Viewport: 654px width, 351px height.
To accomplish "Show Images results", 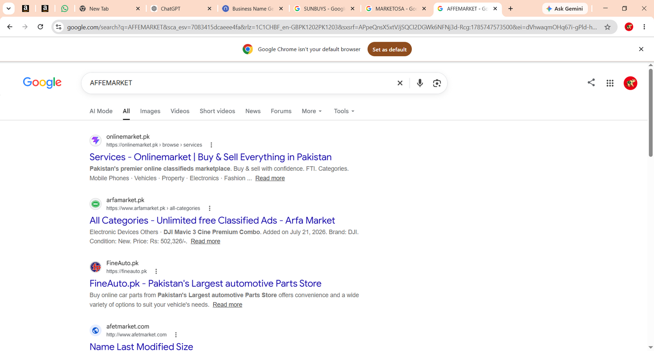I will tap(150, 111).
